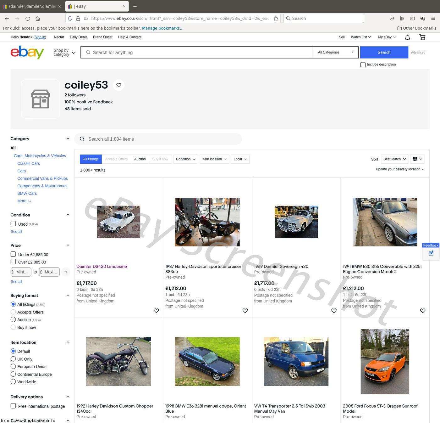Select UK Only item location
Viewport: 440px width, 423px height.
[13, 359]
